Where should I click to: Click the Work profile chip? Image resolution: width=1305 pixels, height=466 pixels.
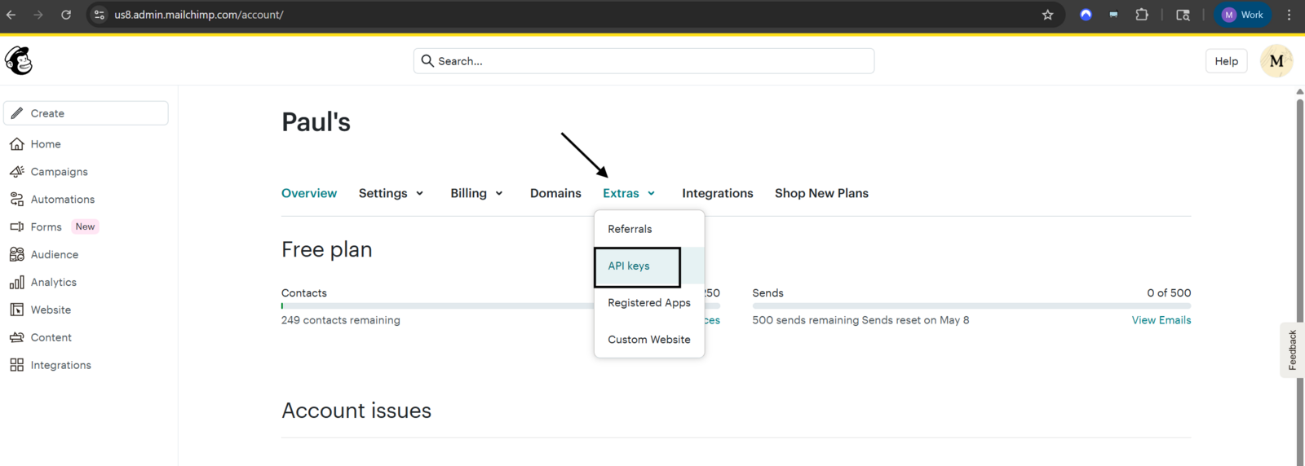[x=1243, y=15]
